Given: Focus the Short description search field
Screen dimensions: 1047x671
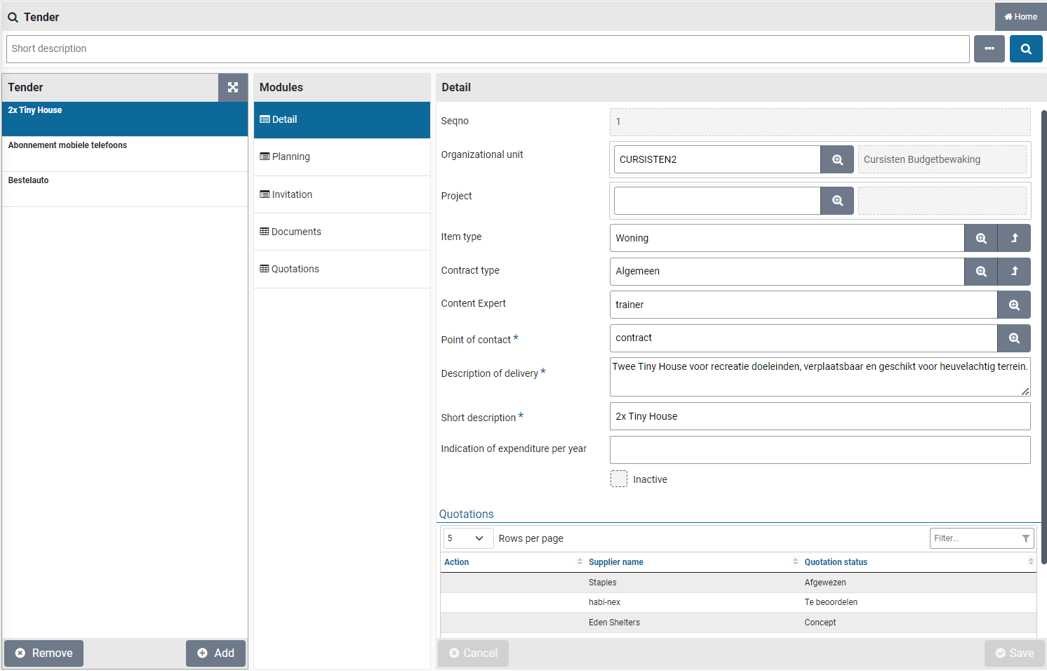Looking at the screenshot, I should (x=488, y=49).
